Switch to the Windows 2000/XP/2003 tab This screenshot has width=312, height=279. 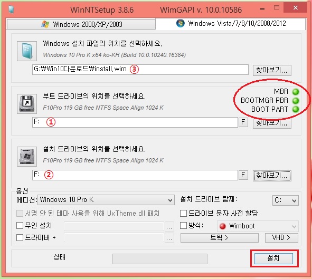[x=81, y=24]
